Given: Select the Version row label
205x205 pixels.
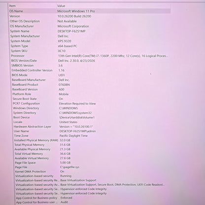Looking at the screenshot, I should [15, 16].
